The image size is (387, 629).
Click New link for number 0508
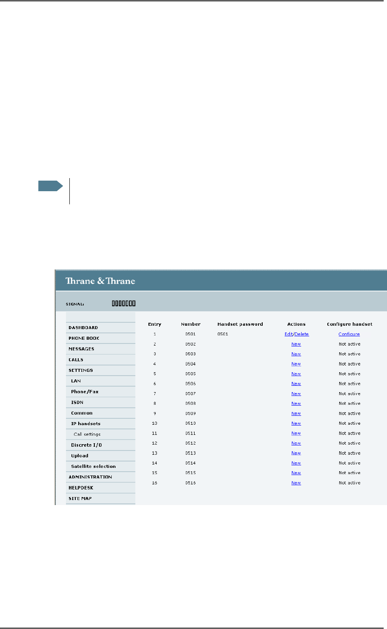click(x=296, y=404)
